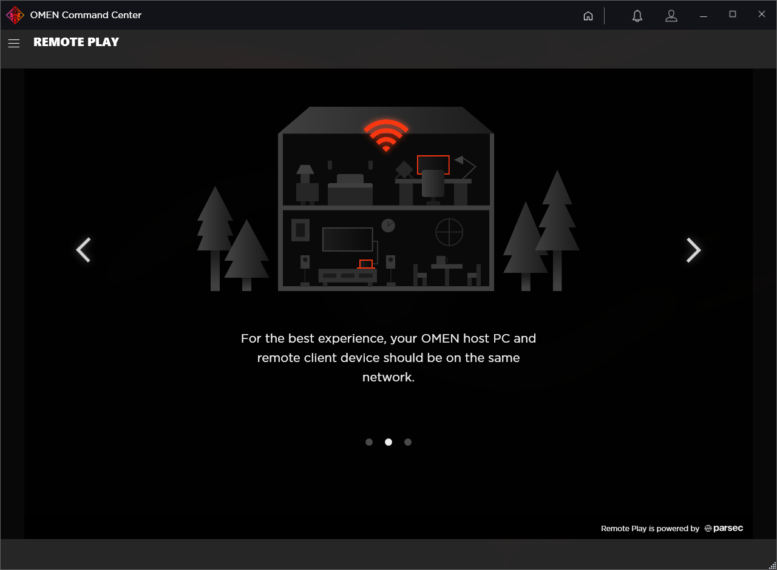777x570 pixels.
Task: Click 'Remote Play is powered by' text
Action: pyautogui.click(x=650, y=529)
